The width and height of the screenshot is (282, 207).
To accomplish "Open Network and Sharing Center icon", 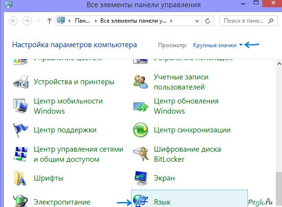I will pos(21,154).
